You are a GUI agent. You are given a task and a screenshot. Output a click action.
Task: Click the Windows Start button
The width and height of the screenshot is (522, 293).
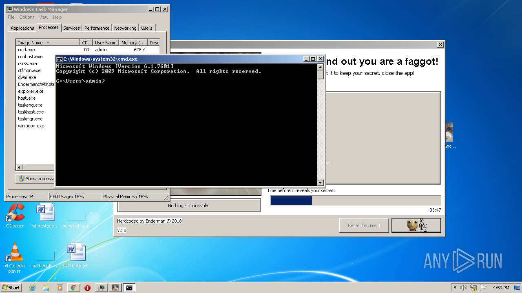click(11, 287)
